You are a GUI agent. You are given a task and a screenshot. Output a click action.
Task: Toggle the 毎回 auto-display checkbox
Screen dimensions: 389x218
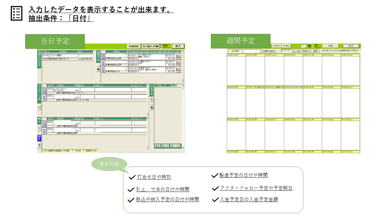(x=64, y=151)
